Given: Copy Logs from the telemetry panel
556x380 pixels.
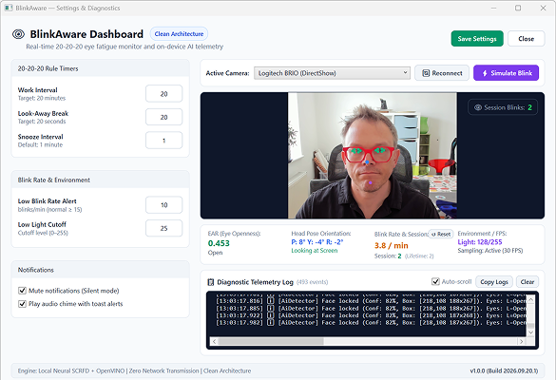Looking at the screenshot, I should tap(494, 282).
